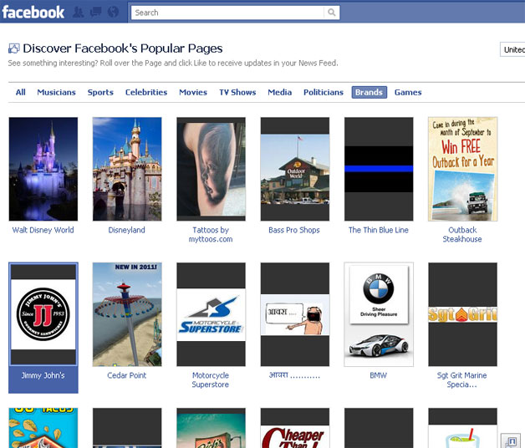Image resolution: width=525 pixels, height=448 pixels.
Task: Click the Pages icon beside the heading
Action: pyautogui.click(x=13, y=48)
